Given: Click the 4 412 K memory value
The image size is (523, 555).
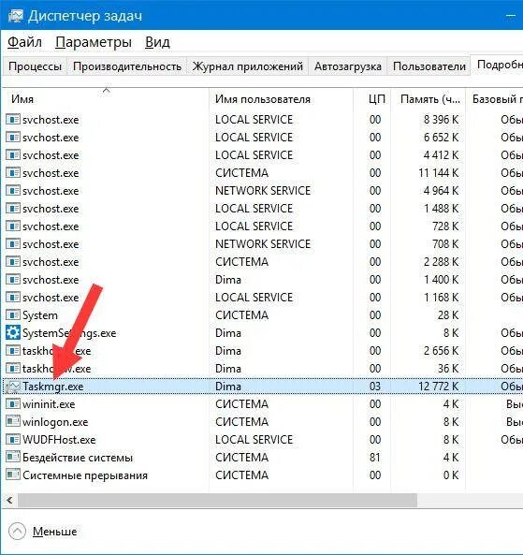Looking at the screenshot, I should pyautogui.click(x=441, y=155).
